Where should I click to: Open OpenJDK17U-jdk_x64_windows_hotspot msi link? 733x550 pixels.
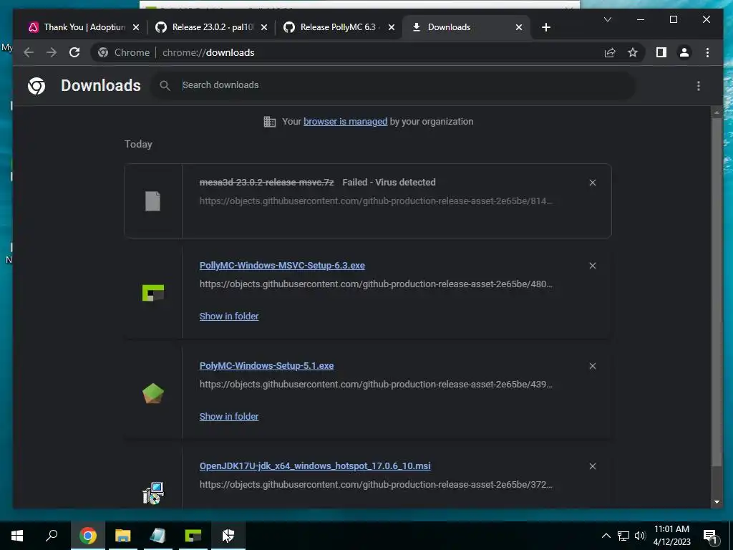coord(315,466)
